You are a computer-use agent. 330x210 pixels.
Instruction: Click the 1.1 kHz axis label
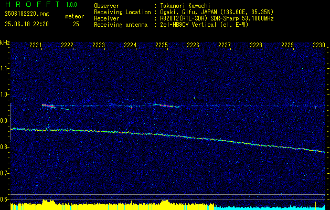click(5, 68)
